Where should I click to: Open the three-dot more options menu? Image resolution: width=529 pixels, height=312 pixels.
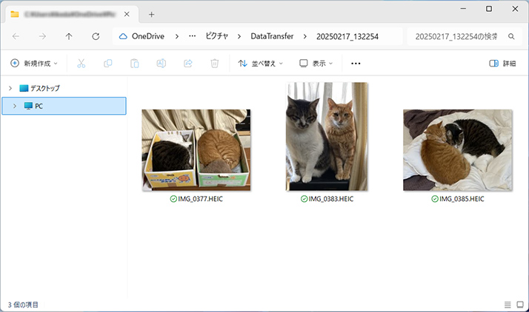[356, 64]
